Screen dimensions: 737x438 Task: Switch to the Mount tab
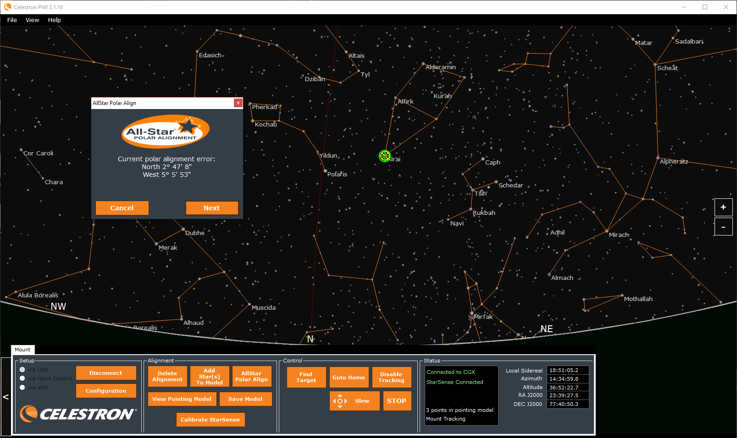click(22, 350)
